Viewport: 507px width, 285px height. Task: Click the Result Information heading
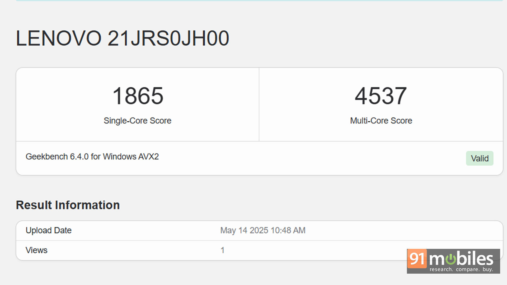[x=68, y=205]
